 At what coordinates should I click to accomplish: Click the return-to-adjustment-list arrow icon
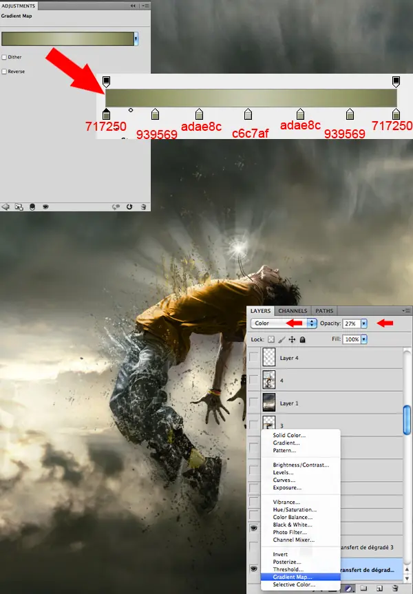(6, 207)
